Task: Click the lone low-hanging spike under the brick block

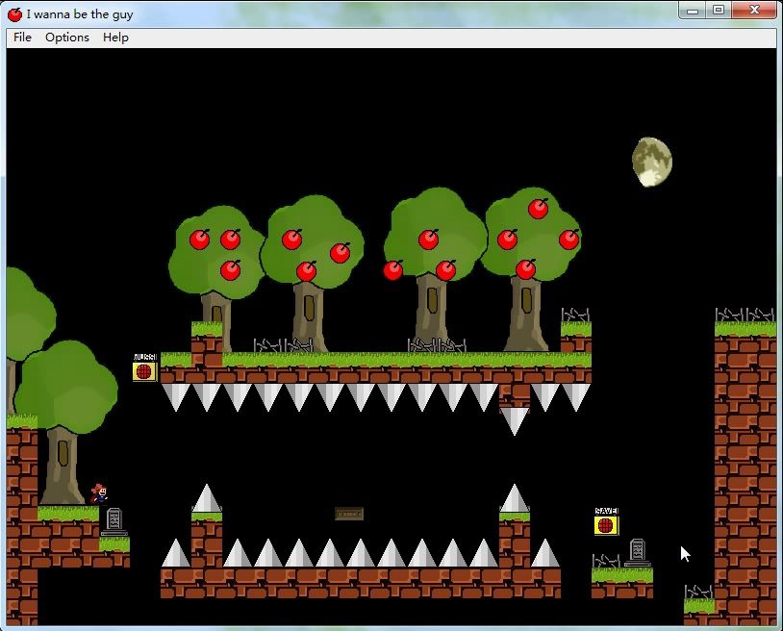Action: tap(515, 422)
